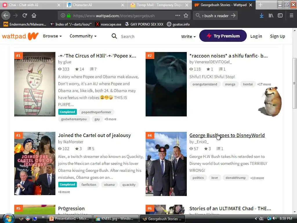
Task: Toggle the sidebar view icon
Action: coord(280,16)
